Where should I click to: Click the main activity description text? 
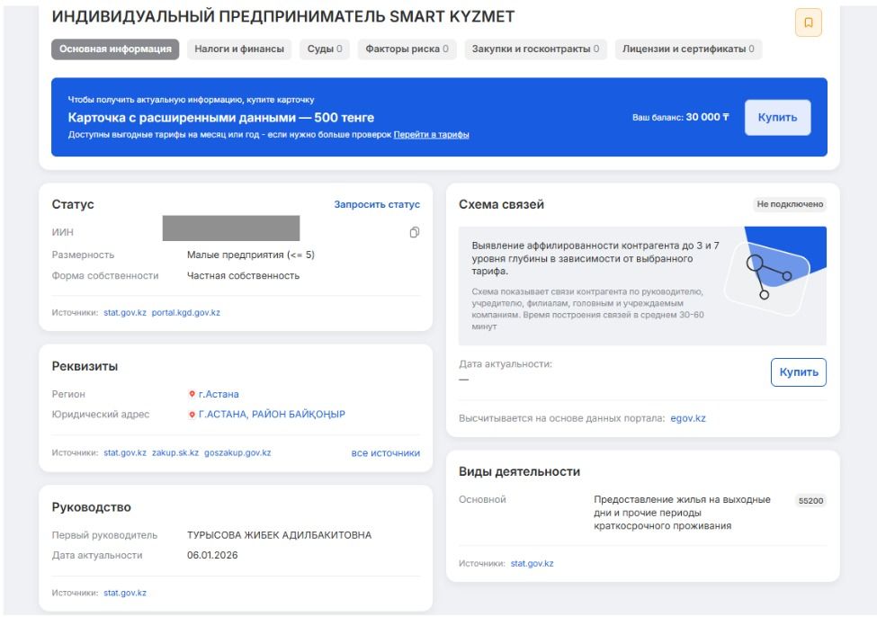click(x=683, y=513)
